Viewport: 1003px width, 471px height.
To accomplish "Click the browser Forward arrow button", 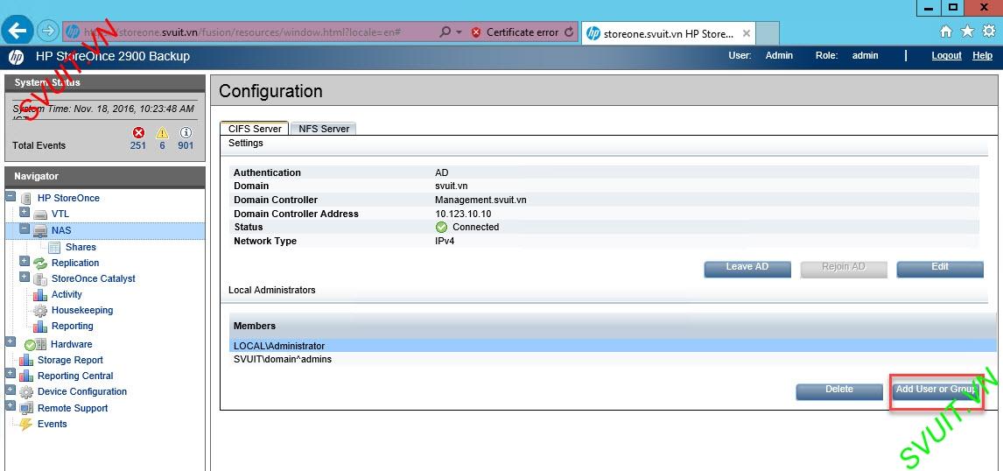I will [x=46, y=31].
